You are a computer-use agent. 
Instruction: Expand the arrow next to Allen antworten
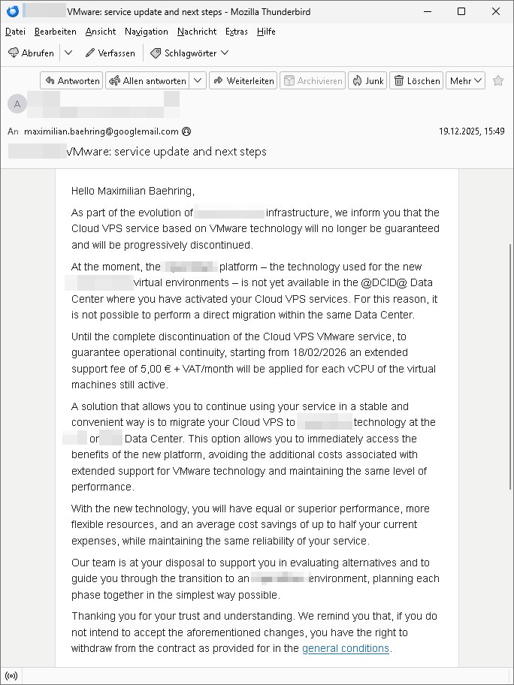198,81
